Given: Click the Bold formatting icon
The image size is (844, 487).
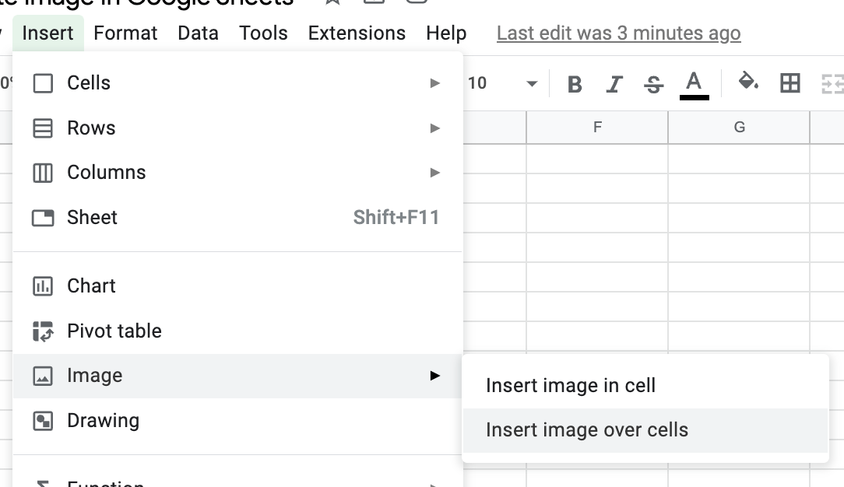Looking at the screenshot, I should (575, 84).
